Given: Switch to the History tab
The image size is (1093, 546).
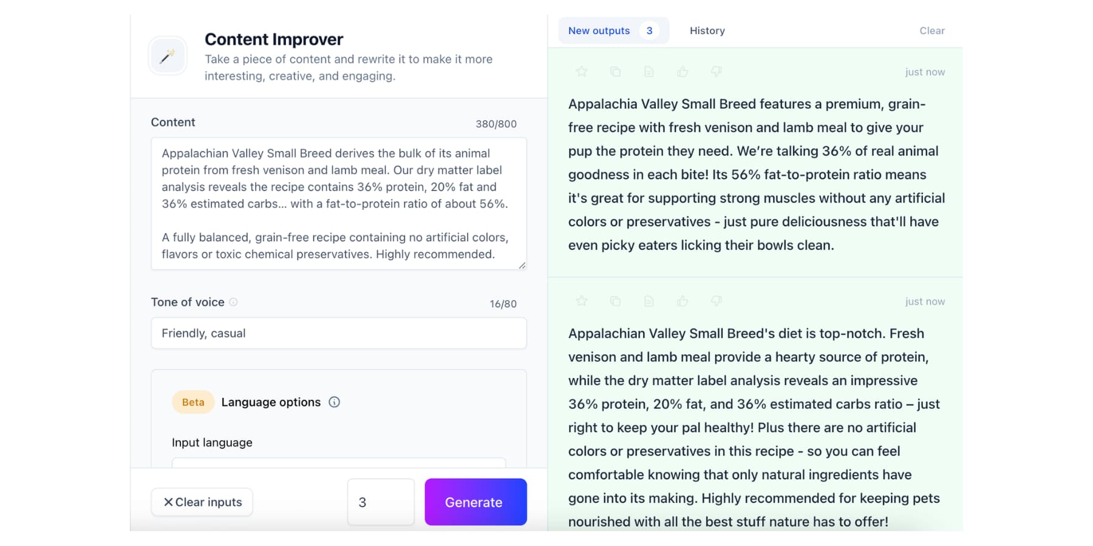Looking at the screenshot, I should click(707, 30).
